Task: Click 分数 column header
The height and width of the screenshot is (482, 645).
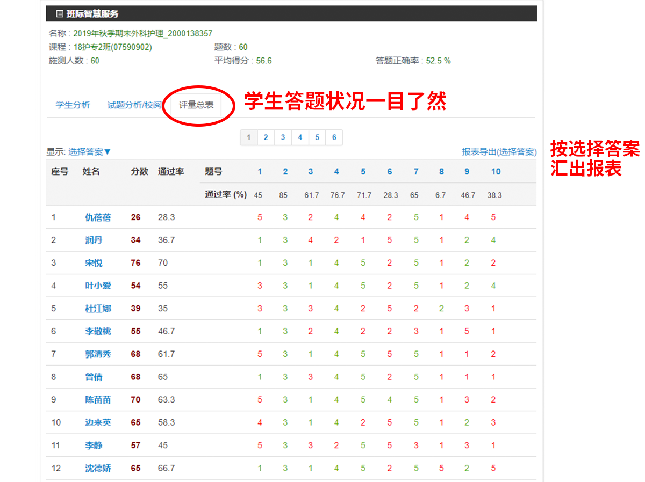Action: click(139, 172)
